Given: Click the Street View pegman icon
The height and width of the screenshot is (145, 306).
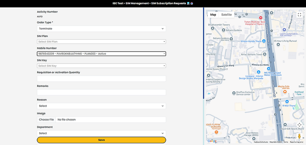Looking at the screenshot, I should point(299,136).
